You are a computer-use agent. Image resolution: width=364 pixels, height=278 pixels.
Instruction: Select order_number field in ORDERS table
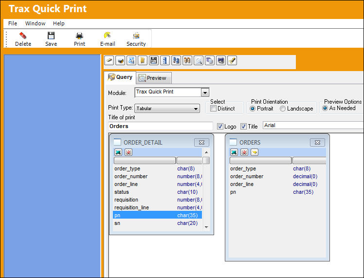click(277, 177)
